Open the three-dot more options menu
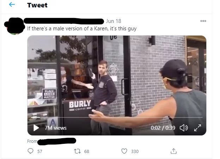Screen dimensions: 220x159 pos(203,21)
